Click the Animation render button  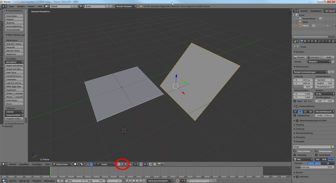pos(314,57)
